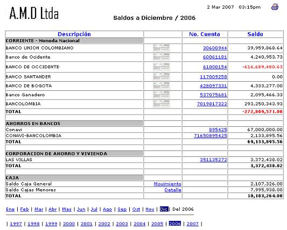Screen dimensions: 287x230
Task: Select the highlighted year 2006
Action: coord(175,224)
